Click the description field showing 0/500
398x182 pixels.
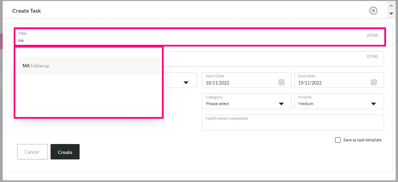pos(274,59)
